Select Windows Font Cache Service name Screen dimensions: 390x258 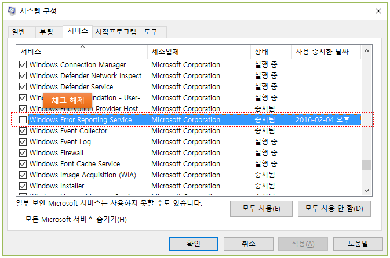75,163
